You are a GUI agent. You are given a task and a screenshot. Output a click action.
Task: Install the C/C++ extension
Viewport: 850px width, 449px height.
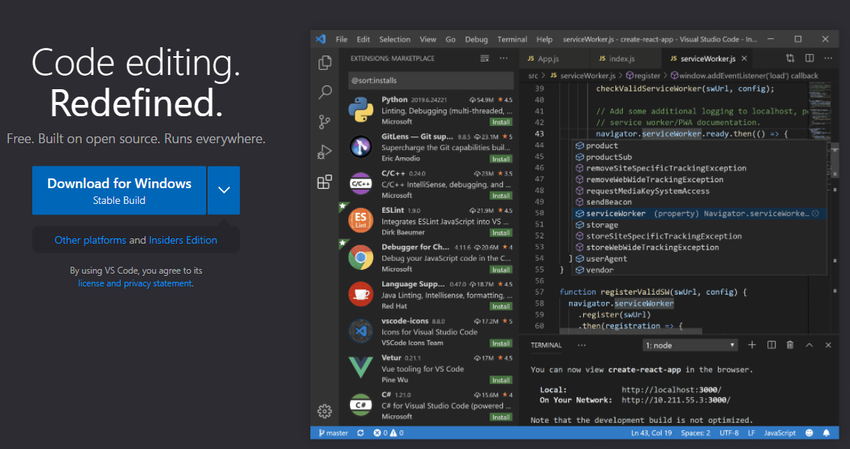coord(501,196)
